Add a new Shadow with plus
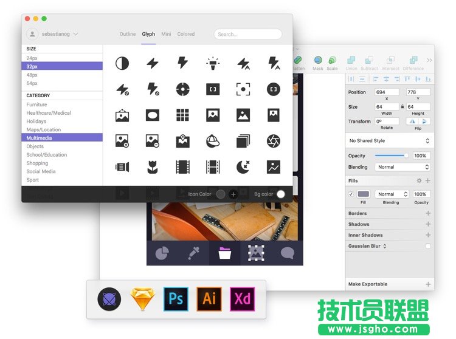The height and width of the screenshot is (339, 456). coord(428,224)
